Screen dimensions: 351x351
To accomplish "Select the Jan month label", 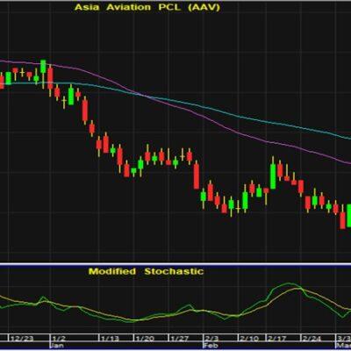I will (58, 346).
